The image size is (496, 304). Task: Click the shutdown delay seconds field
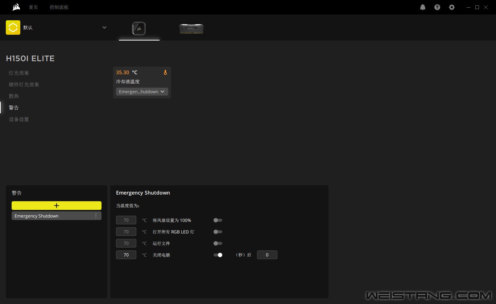pos(267,255)
